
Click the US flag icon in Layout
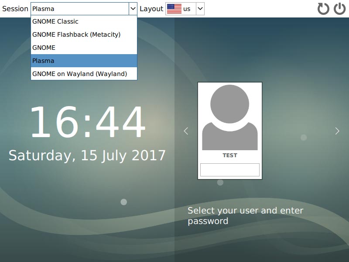pos(174,9)
